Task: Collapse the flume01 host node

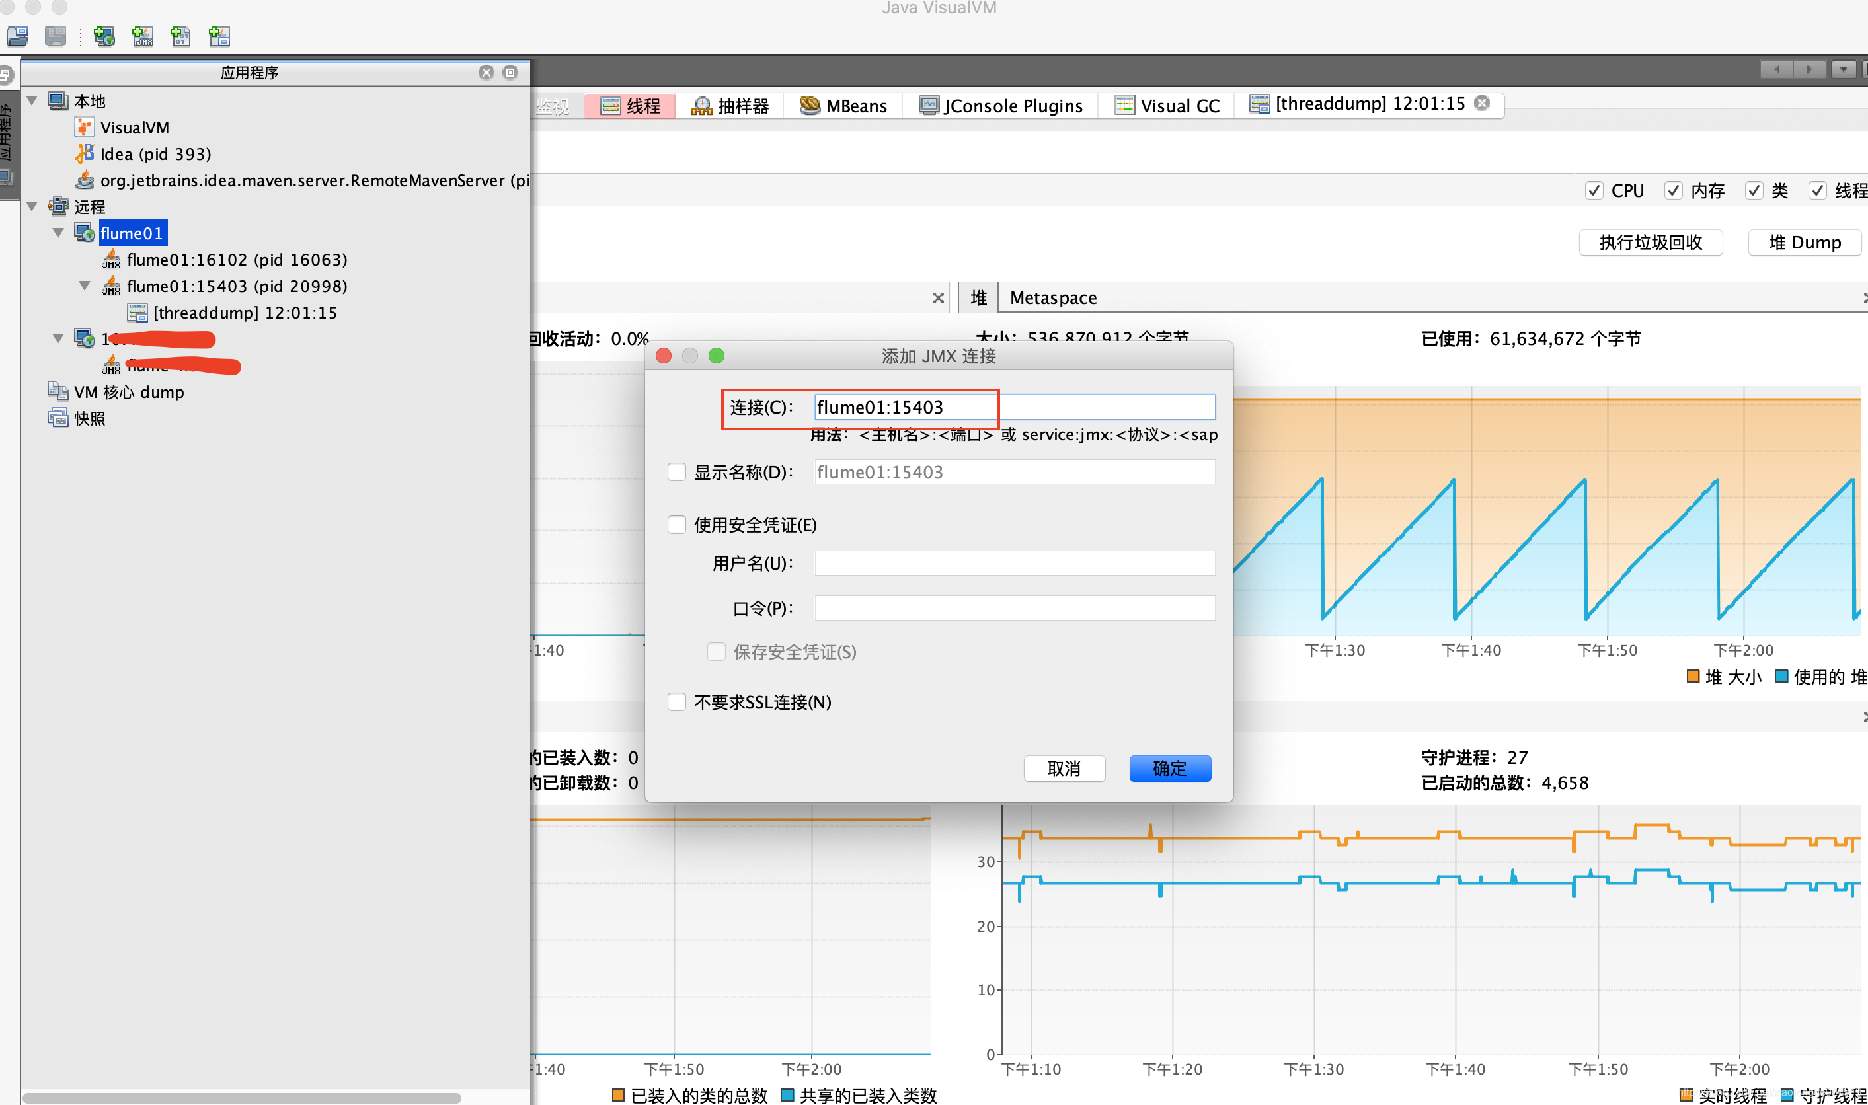Action: click(58, 233)
